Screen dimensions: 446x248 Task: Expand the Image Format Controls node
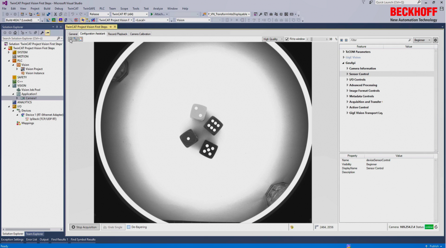(x=347, y=91)
